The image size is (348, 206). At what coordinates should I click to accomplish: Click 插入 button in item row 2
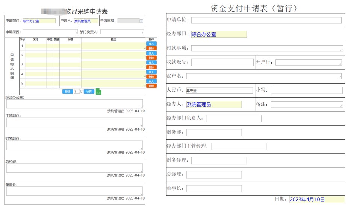pos(151,53)
